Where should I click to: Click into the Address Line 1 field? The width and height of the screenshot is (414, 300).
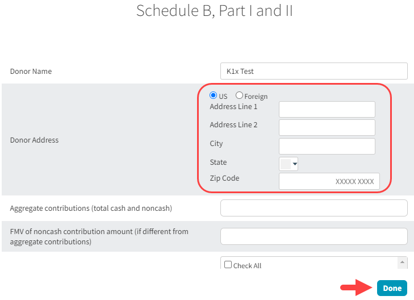pyautogui.click(x=327, y=109)
